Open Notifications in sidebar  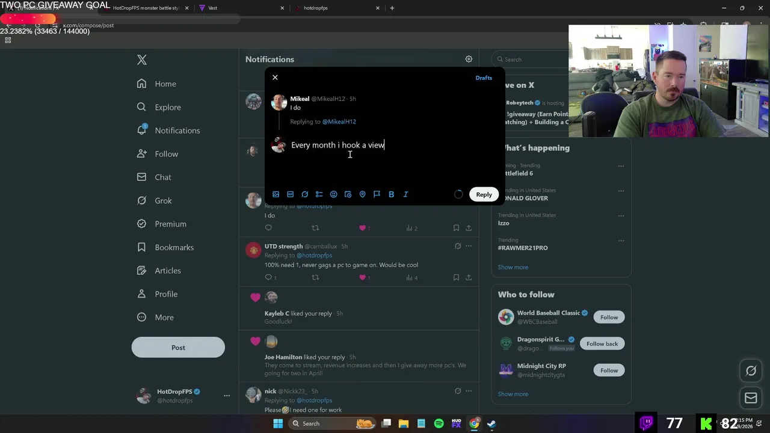coord(168,131)
